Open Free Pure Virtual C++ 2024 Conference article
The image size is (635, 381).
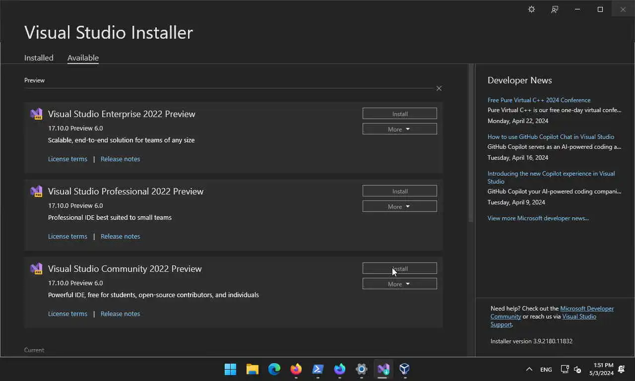pyautogui.click(x=539, y=100)
